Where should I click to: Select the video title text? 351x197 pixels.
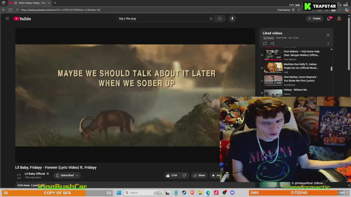(56, 167)
